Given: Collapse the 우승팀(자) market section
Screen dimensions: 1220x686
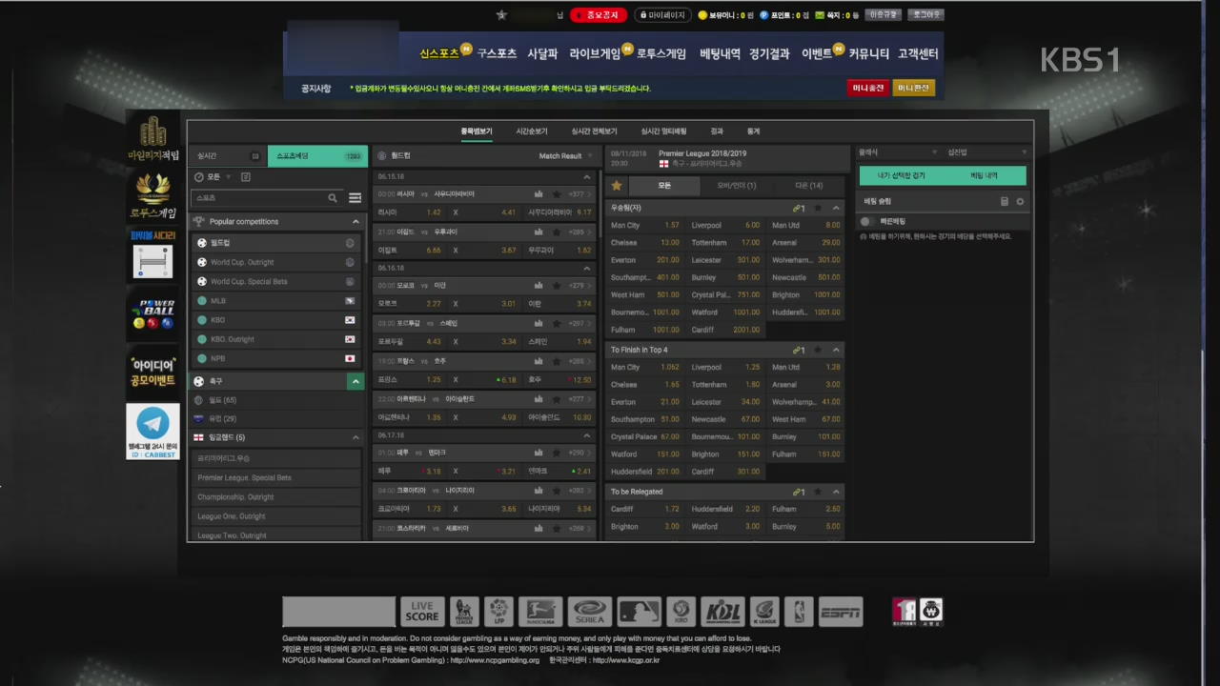Looking at the screenshot, I should [836, 208].
